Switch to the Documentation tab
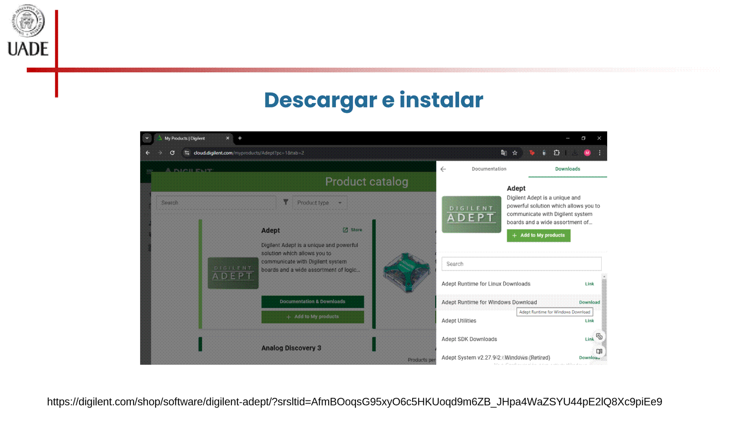This screenshot has height=425, width=756. pyautogui.click(x=489, y=169)
